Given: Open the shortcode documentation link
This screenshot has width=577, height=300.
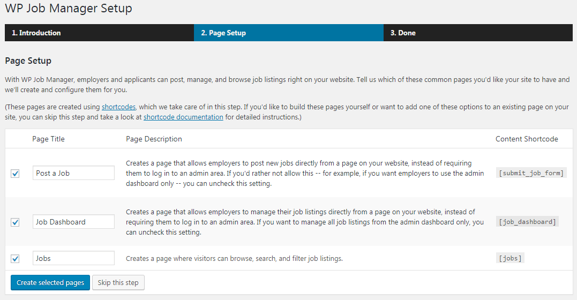Looking at the screenshot, I should [x=183, y=117].
